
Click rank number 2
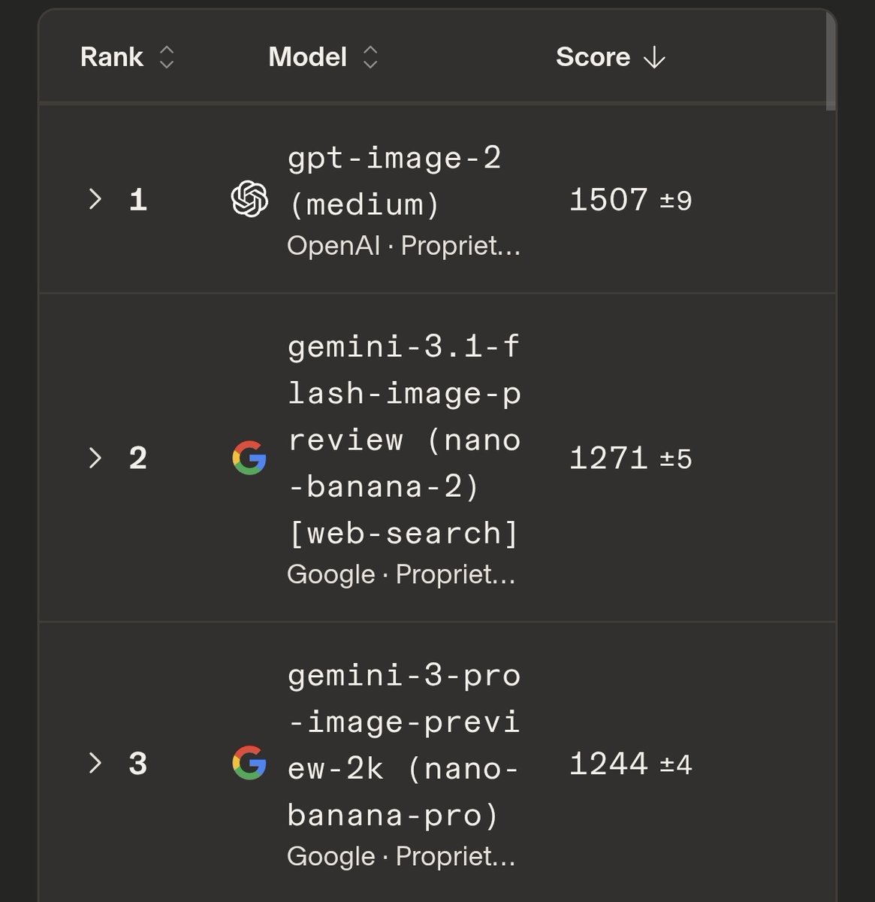tap(138, 459)
